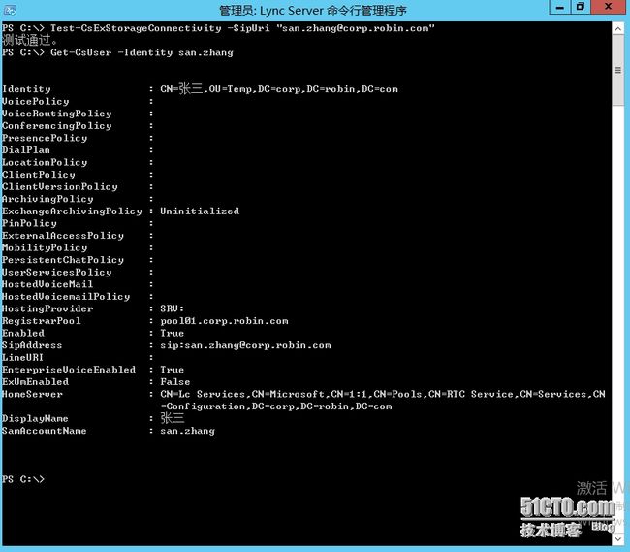Click the LineURI property label
Viewport: 630px width, 552px height.
tap(22, 357)
